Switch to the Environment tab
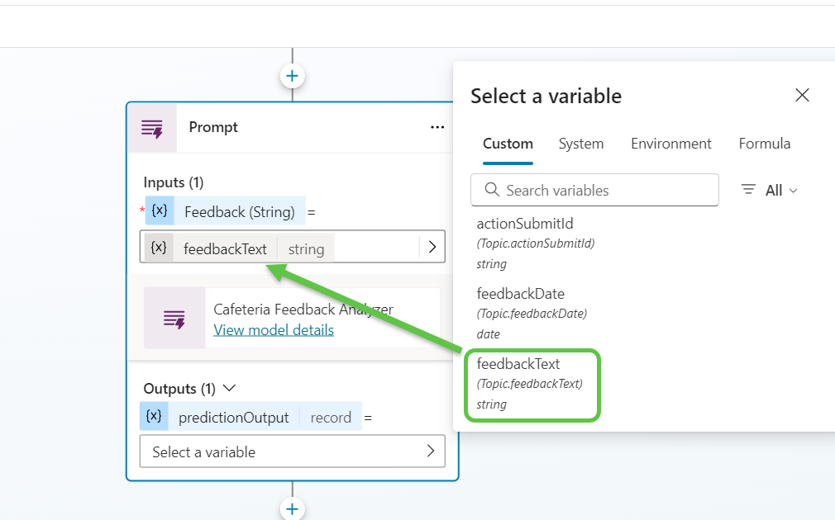The width and height of the screenshot is (835, 520). [x=670, y=144]
